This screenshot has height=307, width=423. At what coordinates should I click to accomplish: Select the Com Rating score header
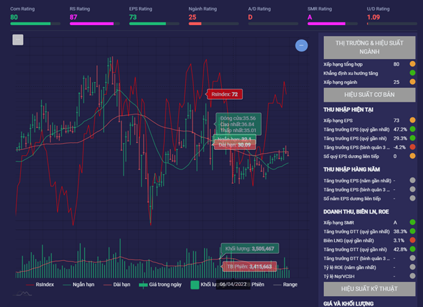[23, 9]
